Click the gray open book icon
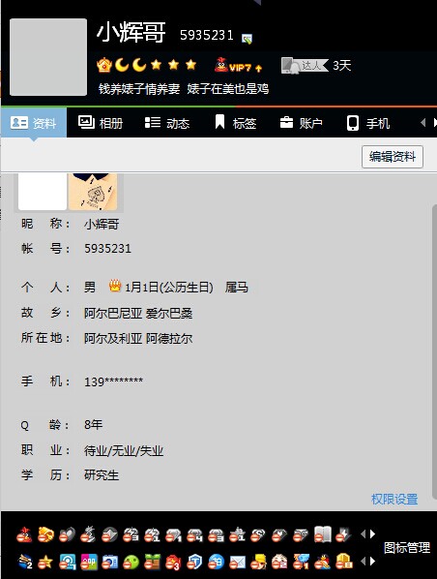437x579 pixels. point(323,533)
